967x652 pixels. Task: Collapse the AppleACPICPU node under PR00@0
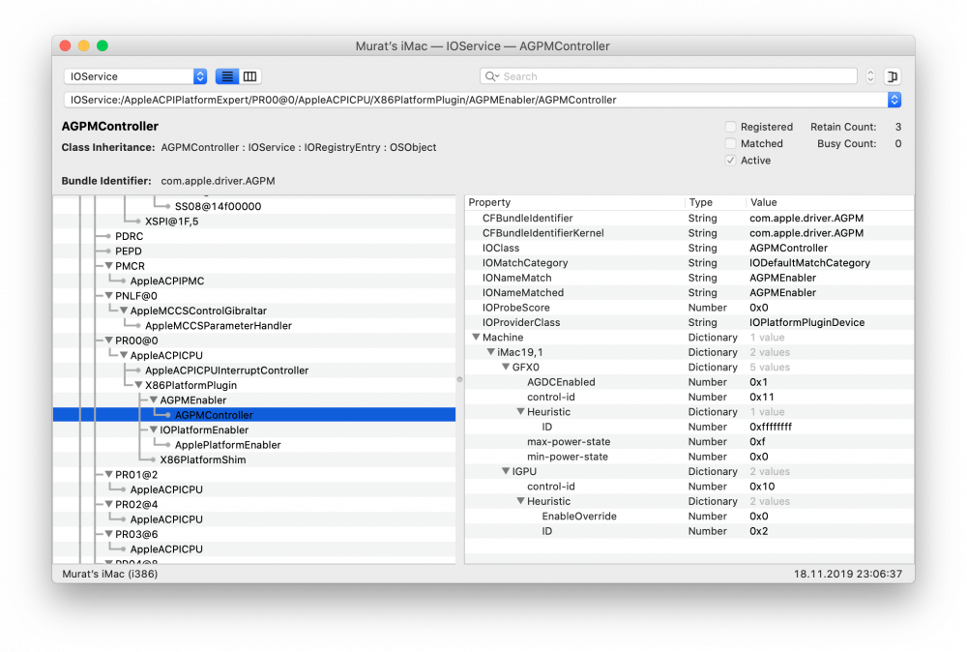pos(124,355)
